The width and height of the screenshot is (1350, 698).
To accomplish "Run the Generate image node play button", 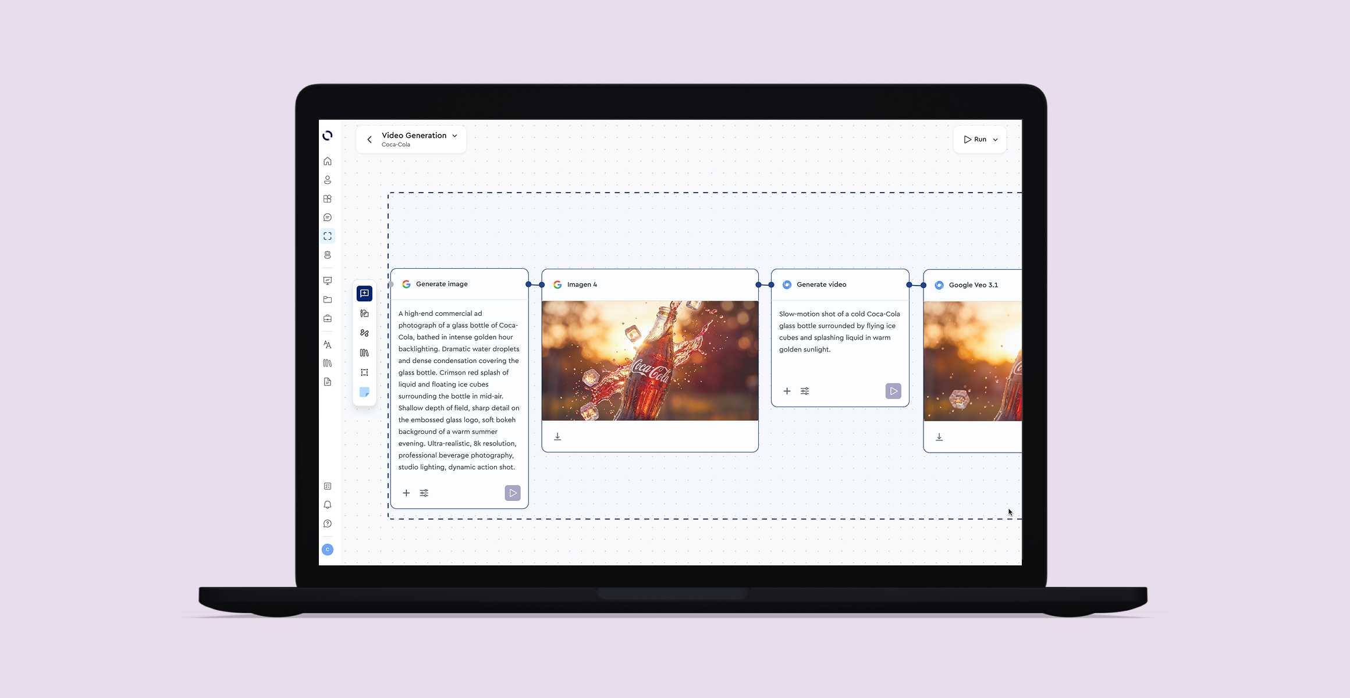I will 513,493.
